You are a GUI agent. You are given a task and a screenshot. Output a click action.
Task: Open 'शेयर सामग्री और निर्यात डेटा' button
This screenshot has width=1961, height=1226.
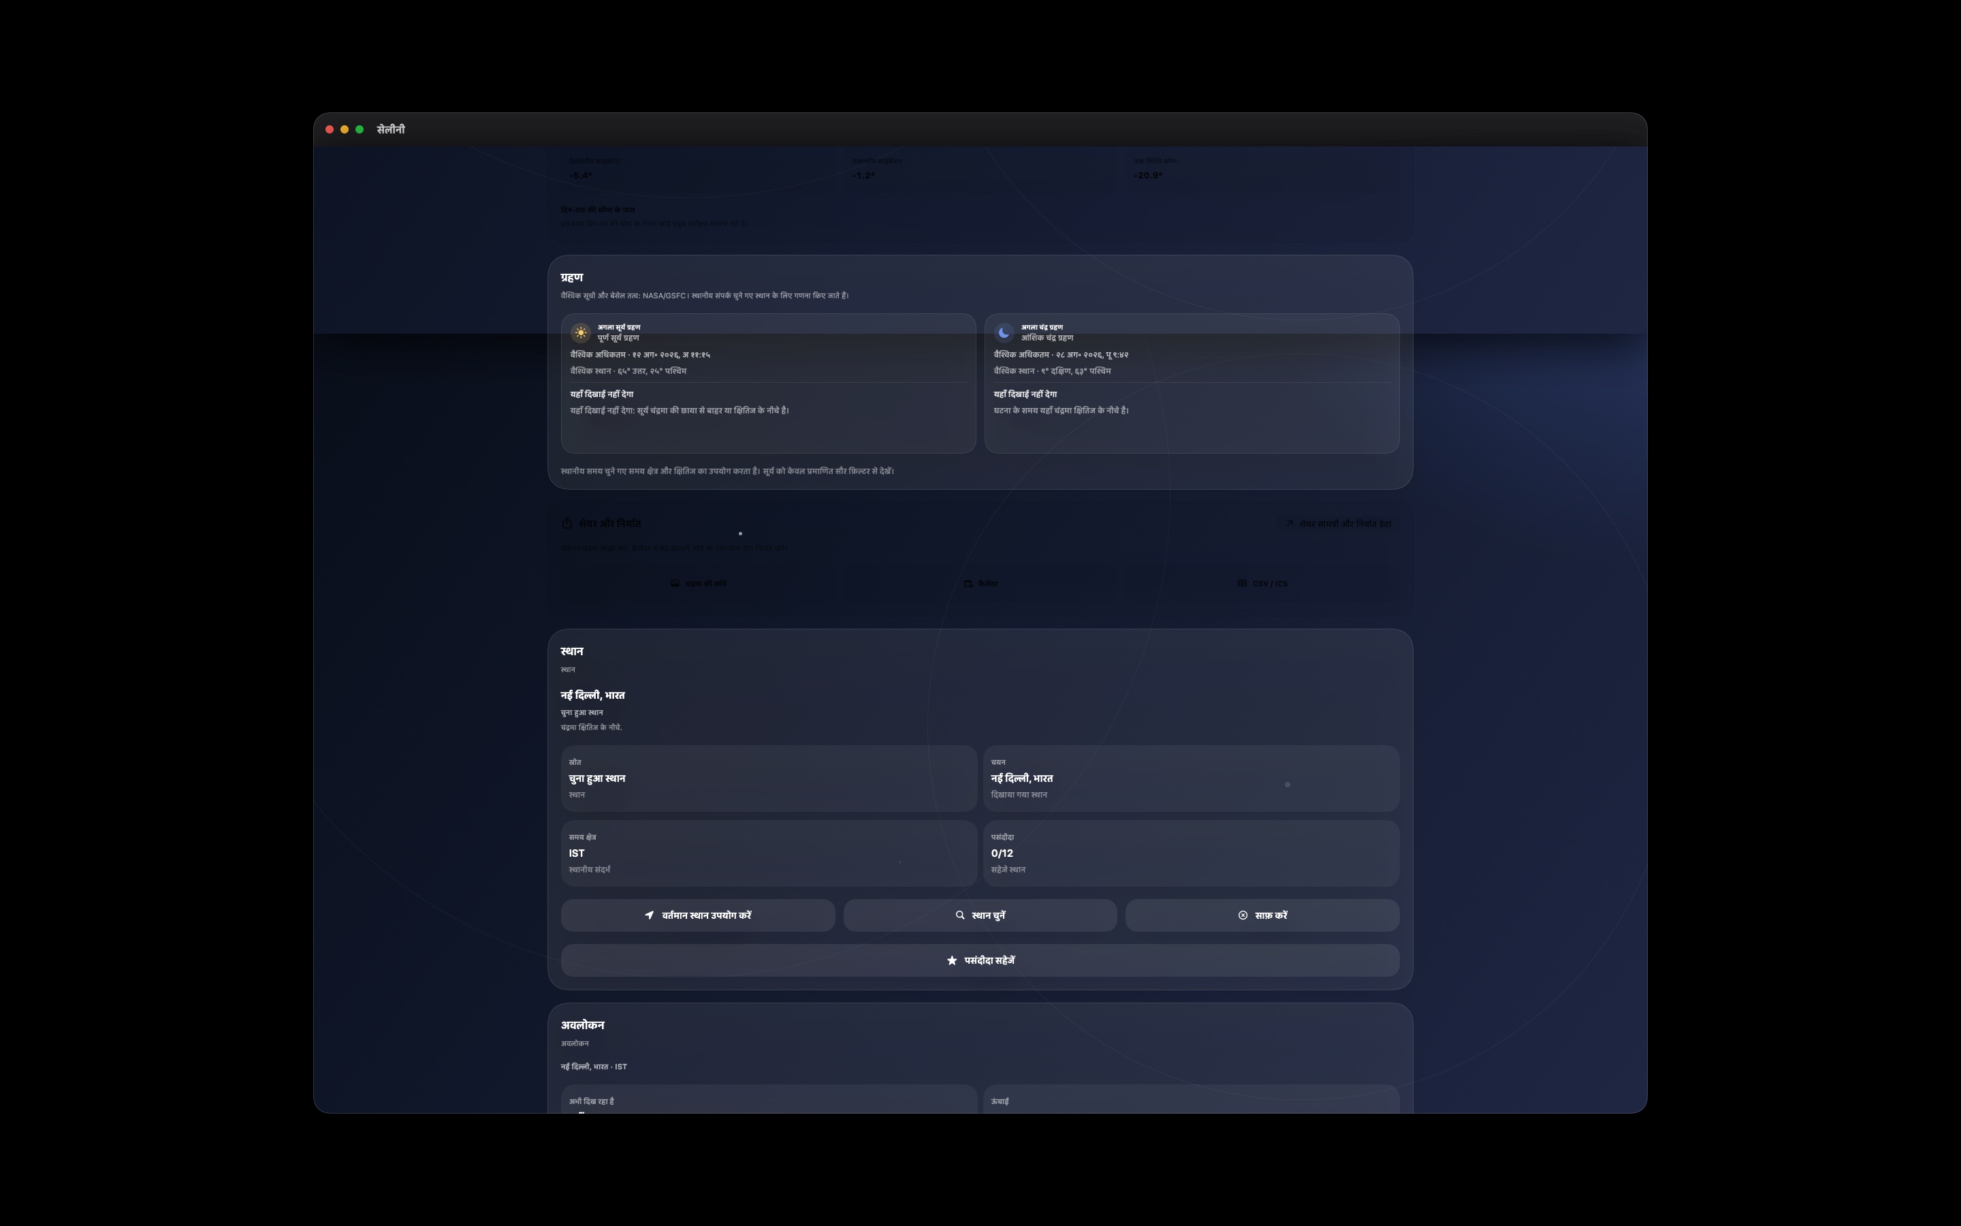tap(1338, 524)
